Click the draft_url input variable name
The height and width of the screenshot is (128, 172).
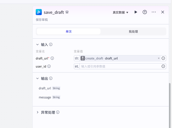(x=42, y=58)
